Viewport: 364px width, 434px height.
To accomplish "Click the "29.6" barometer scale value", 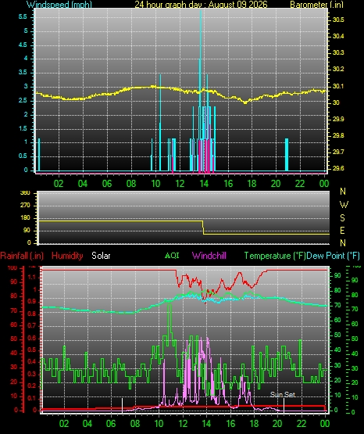I will 338,168.
